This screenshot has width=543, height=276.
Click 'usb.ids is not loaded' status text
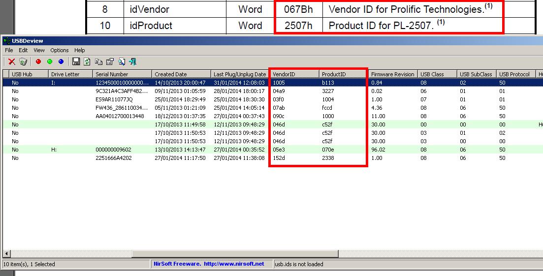coord(299,264)
